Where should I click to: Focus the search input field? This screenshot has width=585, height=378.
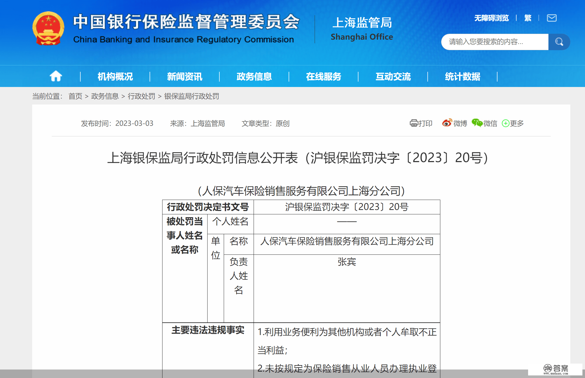coord(495,42)
